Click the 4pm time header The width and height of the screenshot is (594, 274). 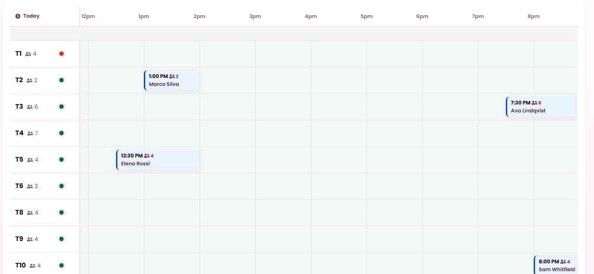click(311, 16)
